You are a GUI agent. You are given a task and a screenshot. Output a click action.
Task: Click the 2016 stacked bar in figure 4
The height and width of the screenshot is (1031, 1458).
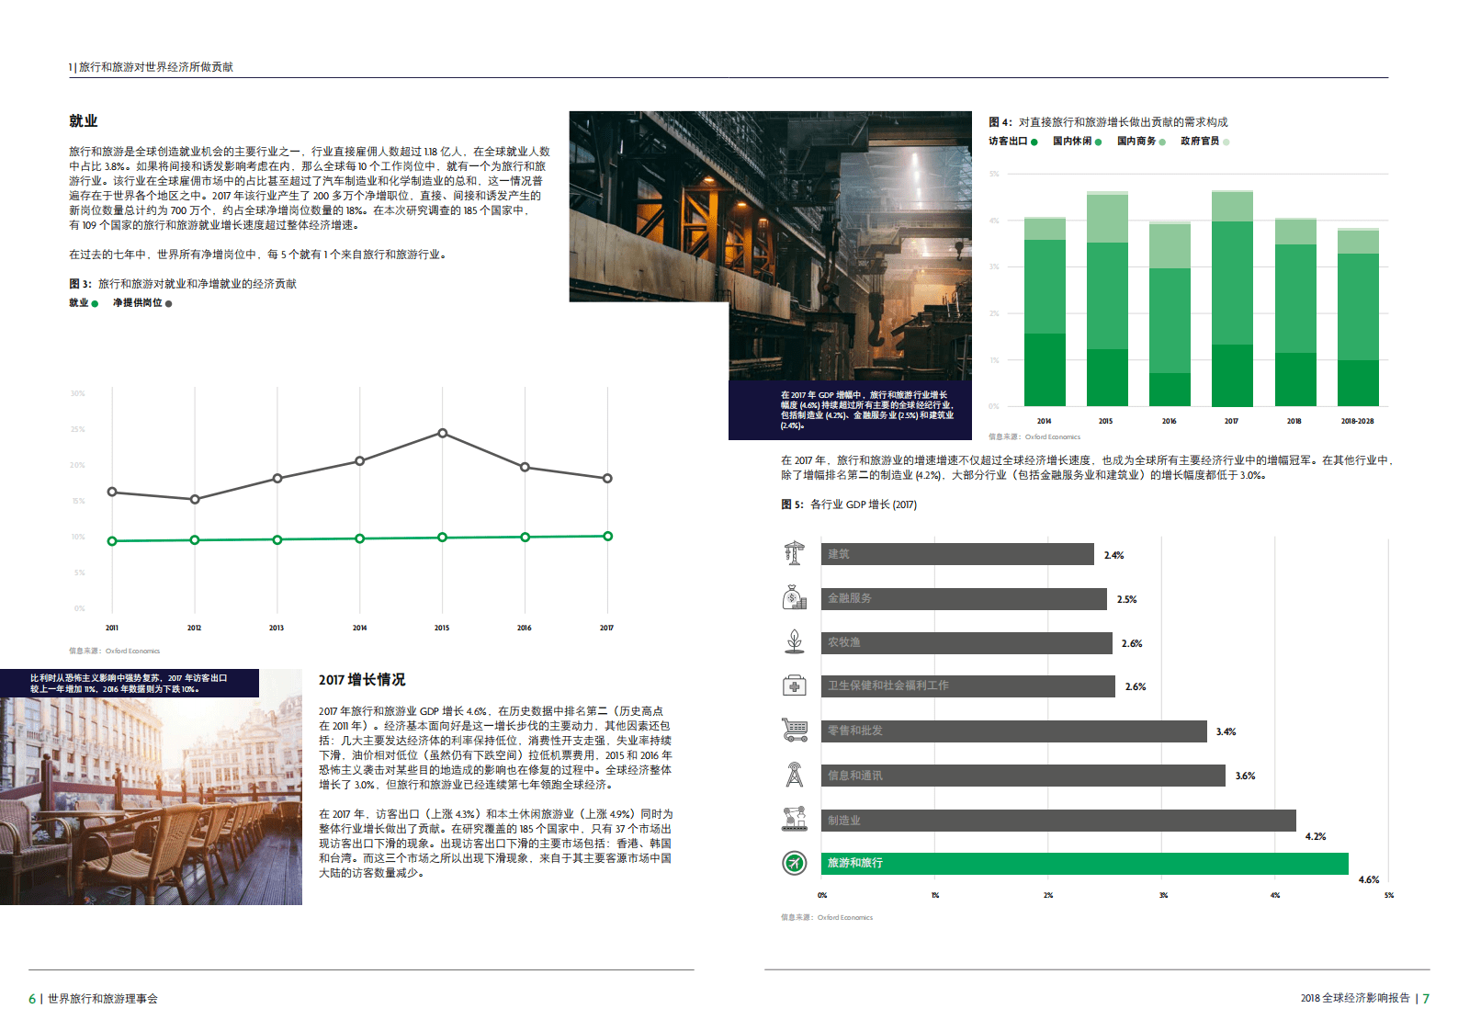tap(1170, 313)
